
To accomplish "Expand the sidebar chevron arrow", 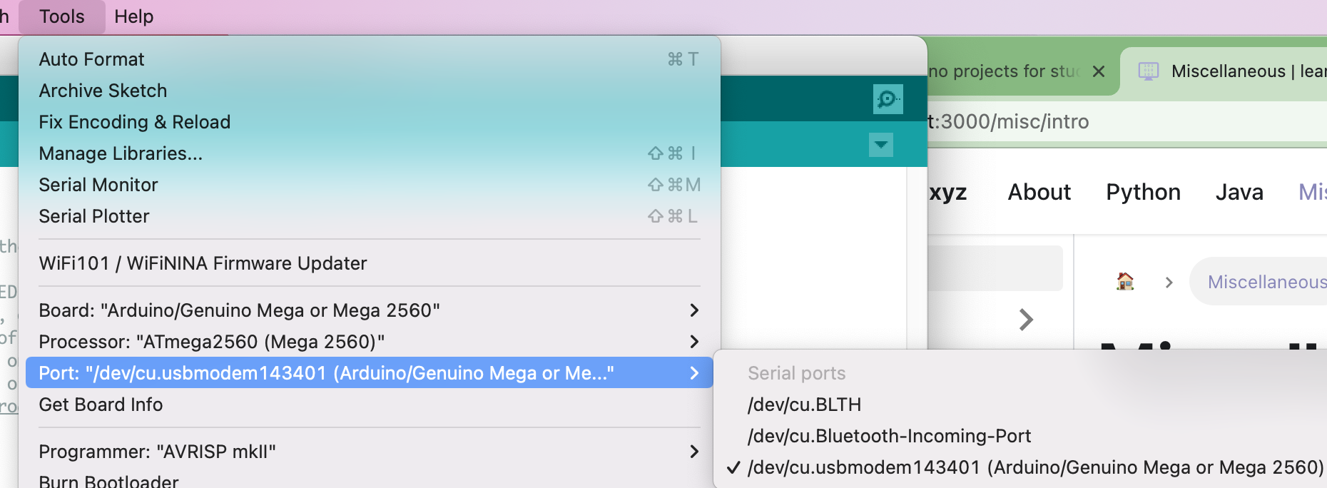I will pyautogui.click(x=1026, y=320).
